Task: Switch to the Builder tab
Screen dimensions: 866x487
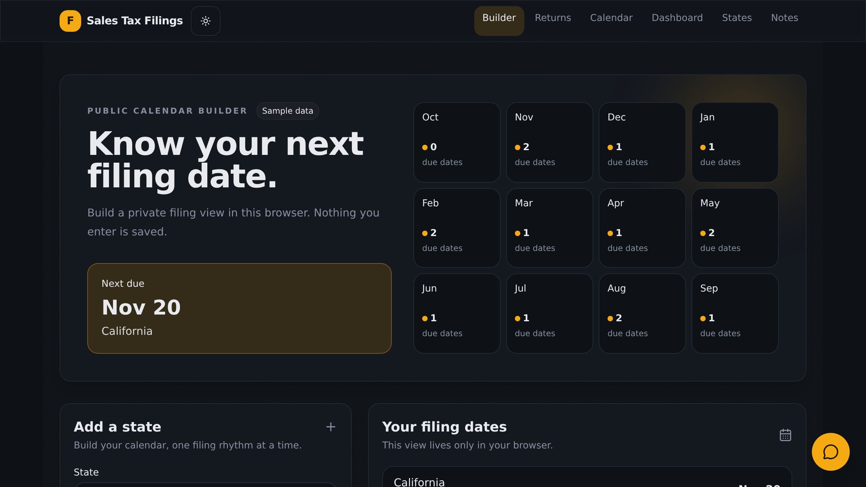Action: point(499,21)
